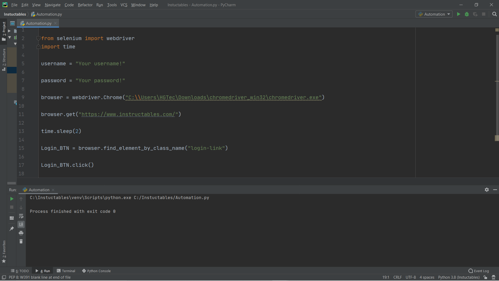Switch to the Python Console tab
499x281 pixels.
pos(99,271)
